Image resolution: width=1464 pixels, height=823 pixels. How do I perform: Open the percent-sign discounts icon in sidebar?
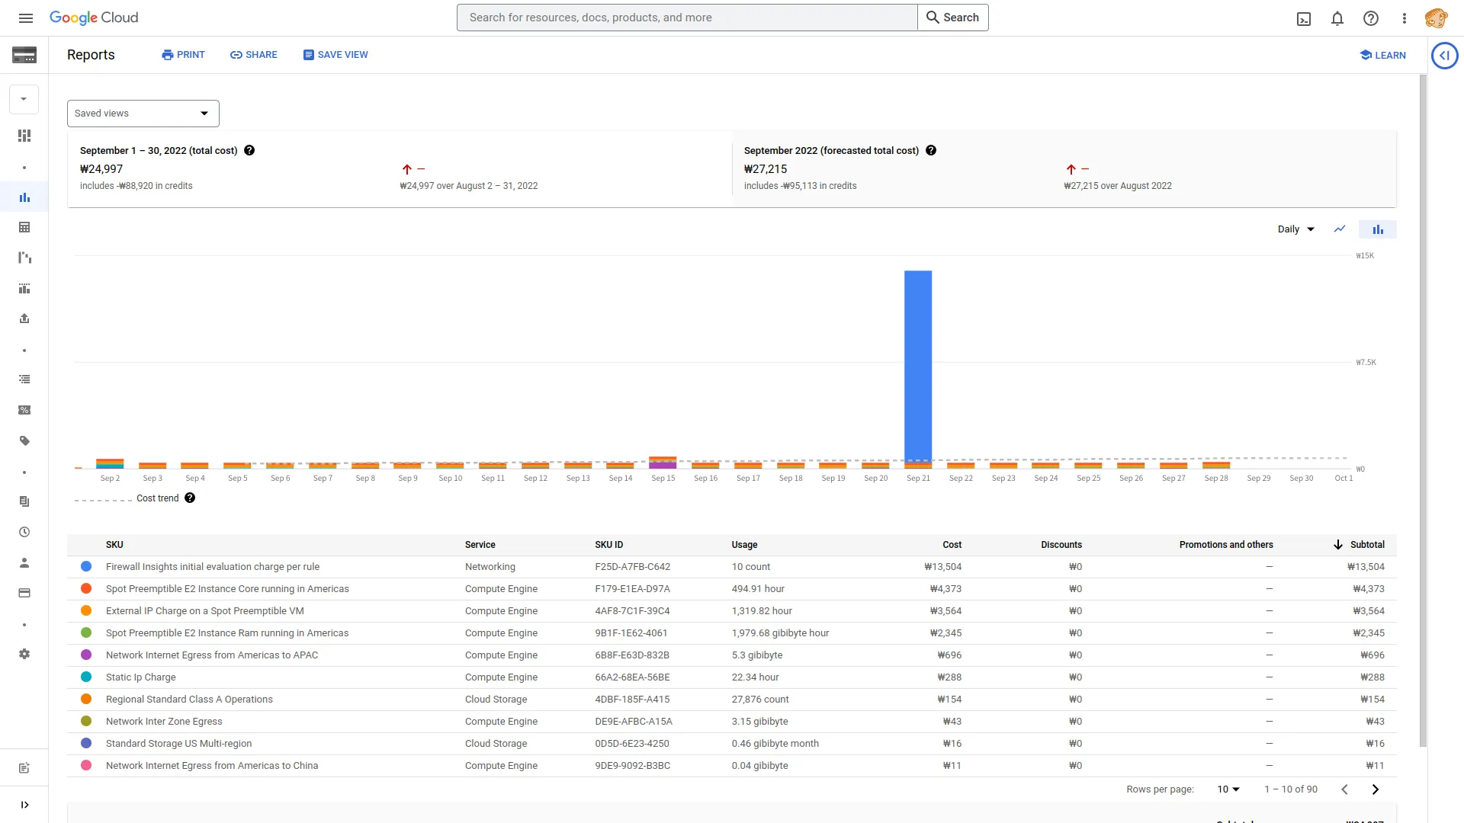point(24,410)
